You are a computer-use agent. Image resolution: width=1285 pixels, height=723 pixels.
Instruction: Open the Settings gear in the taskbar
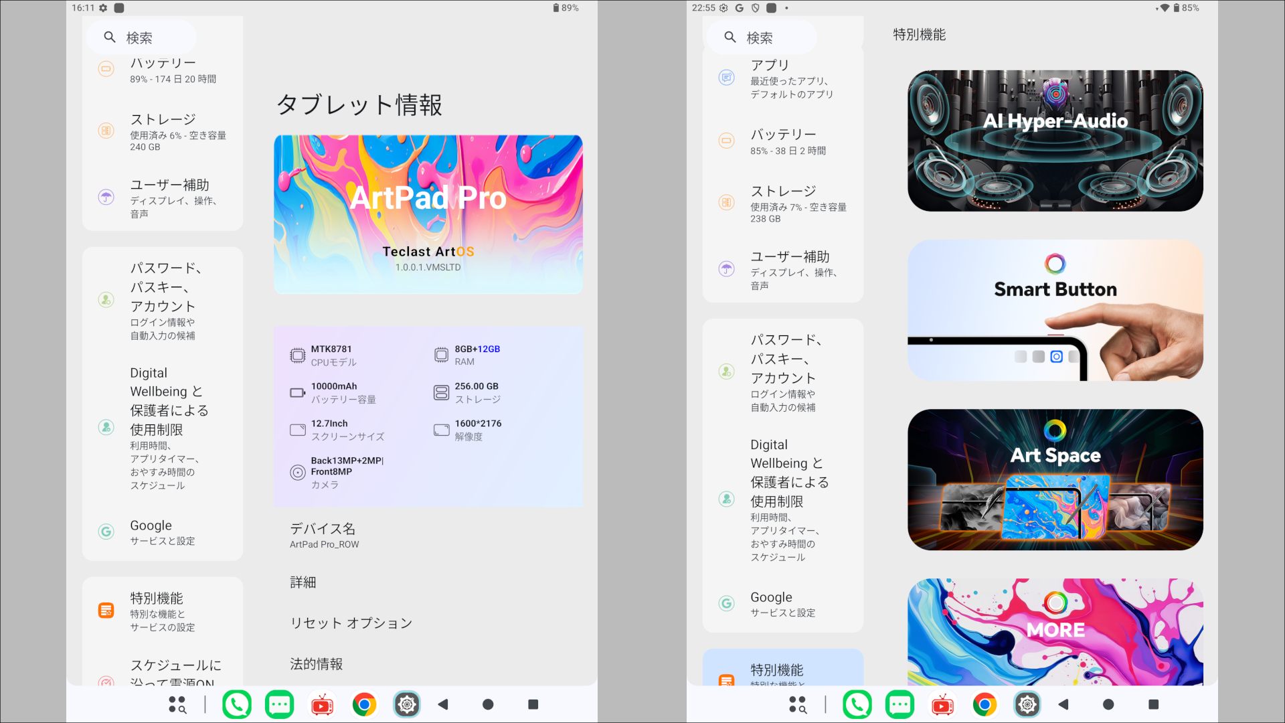pyautogui.click(x=407, y=704)
